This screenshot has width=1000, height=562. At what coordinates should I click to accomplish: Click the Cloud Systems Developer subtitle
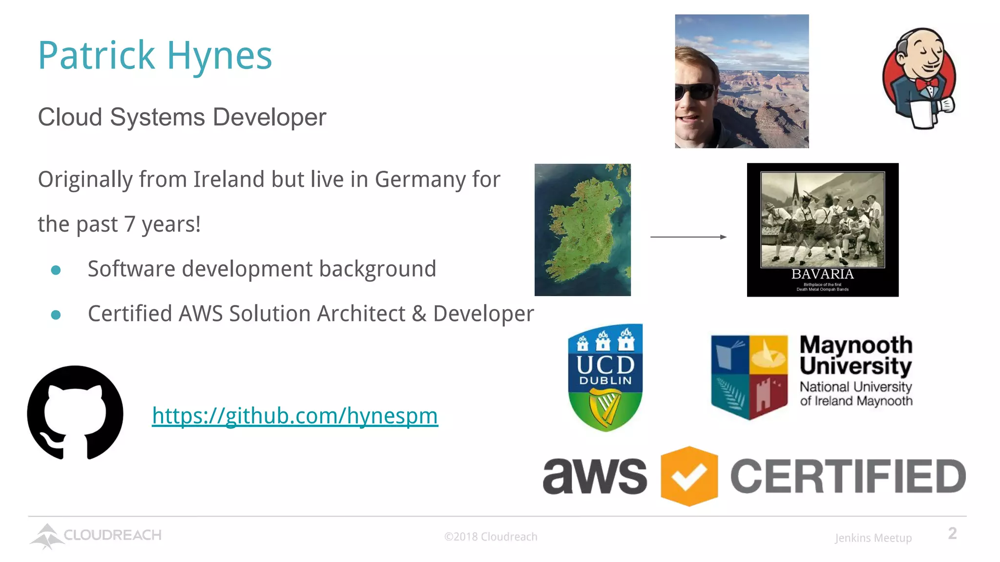pyautogui.click(x=182, y=117)
